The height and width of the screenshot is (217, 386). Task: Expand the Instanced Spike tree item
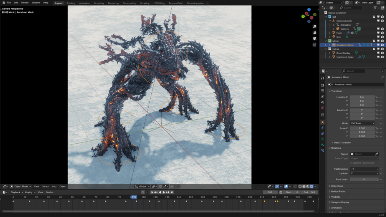click(330, 57)
